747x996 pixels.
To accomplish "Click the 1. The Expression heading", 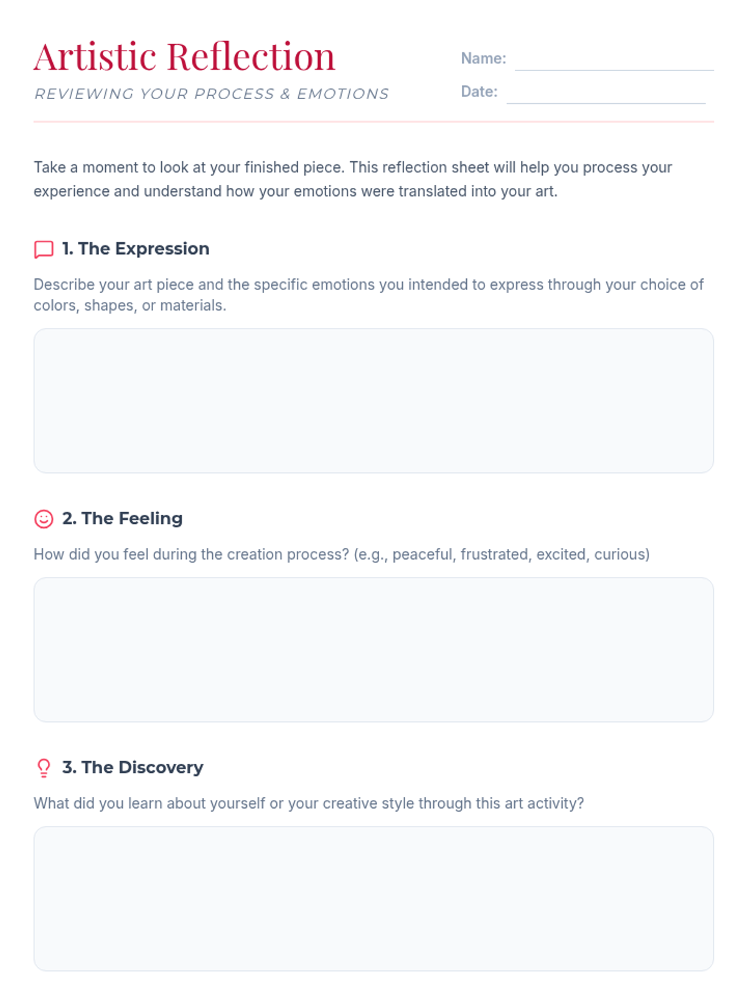I will (136, 249).
